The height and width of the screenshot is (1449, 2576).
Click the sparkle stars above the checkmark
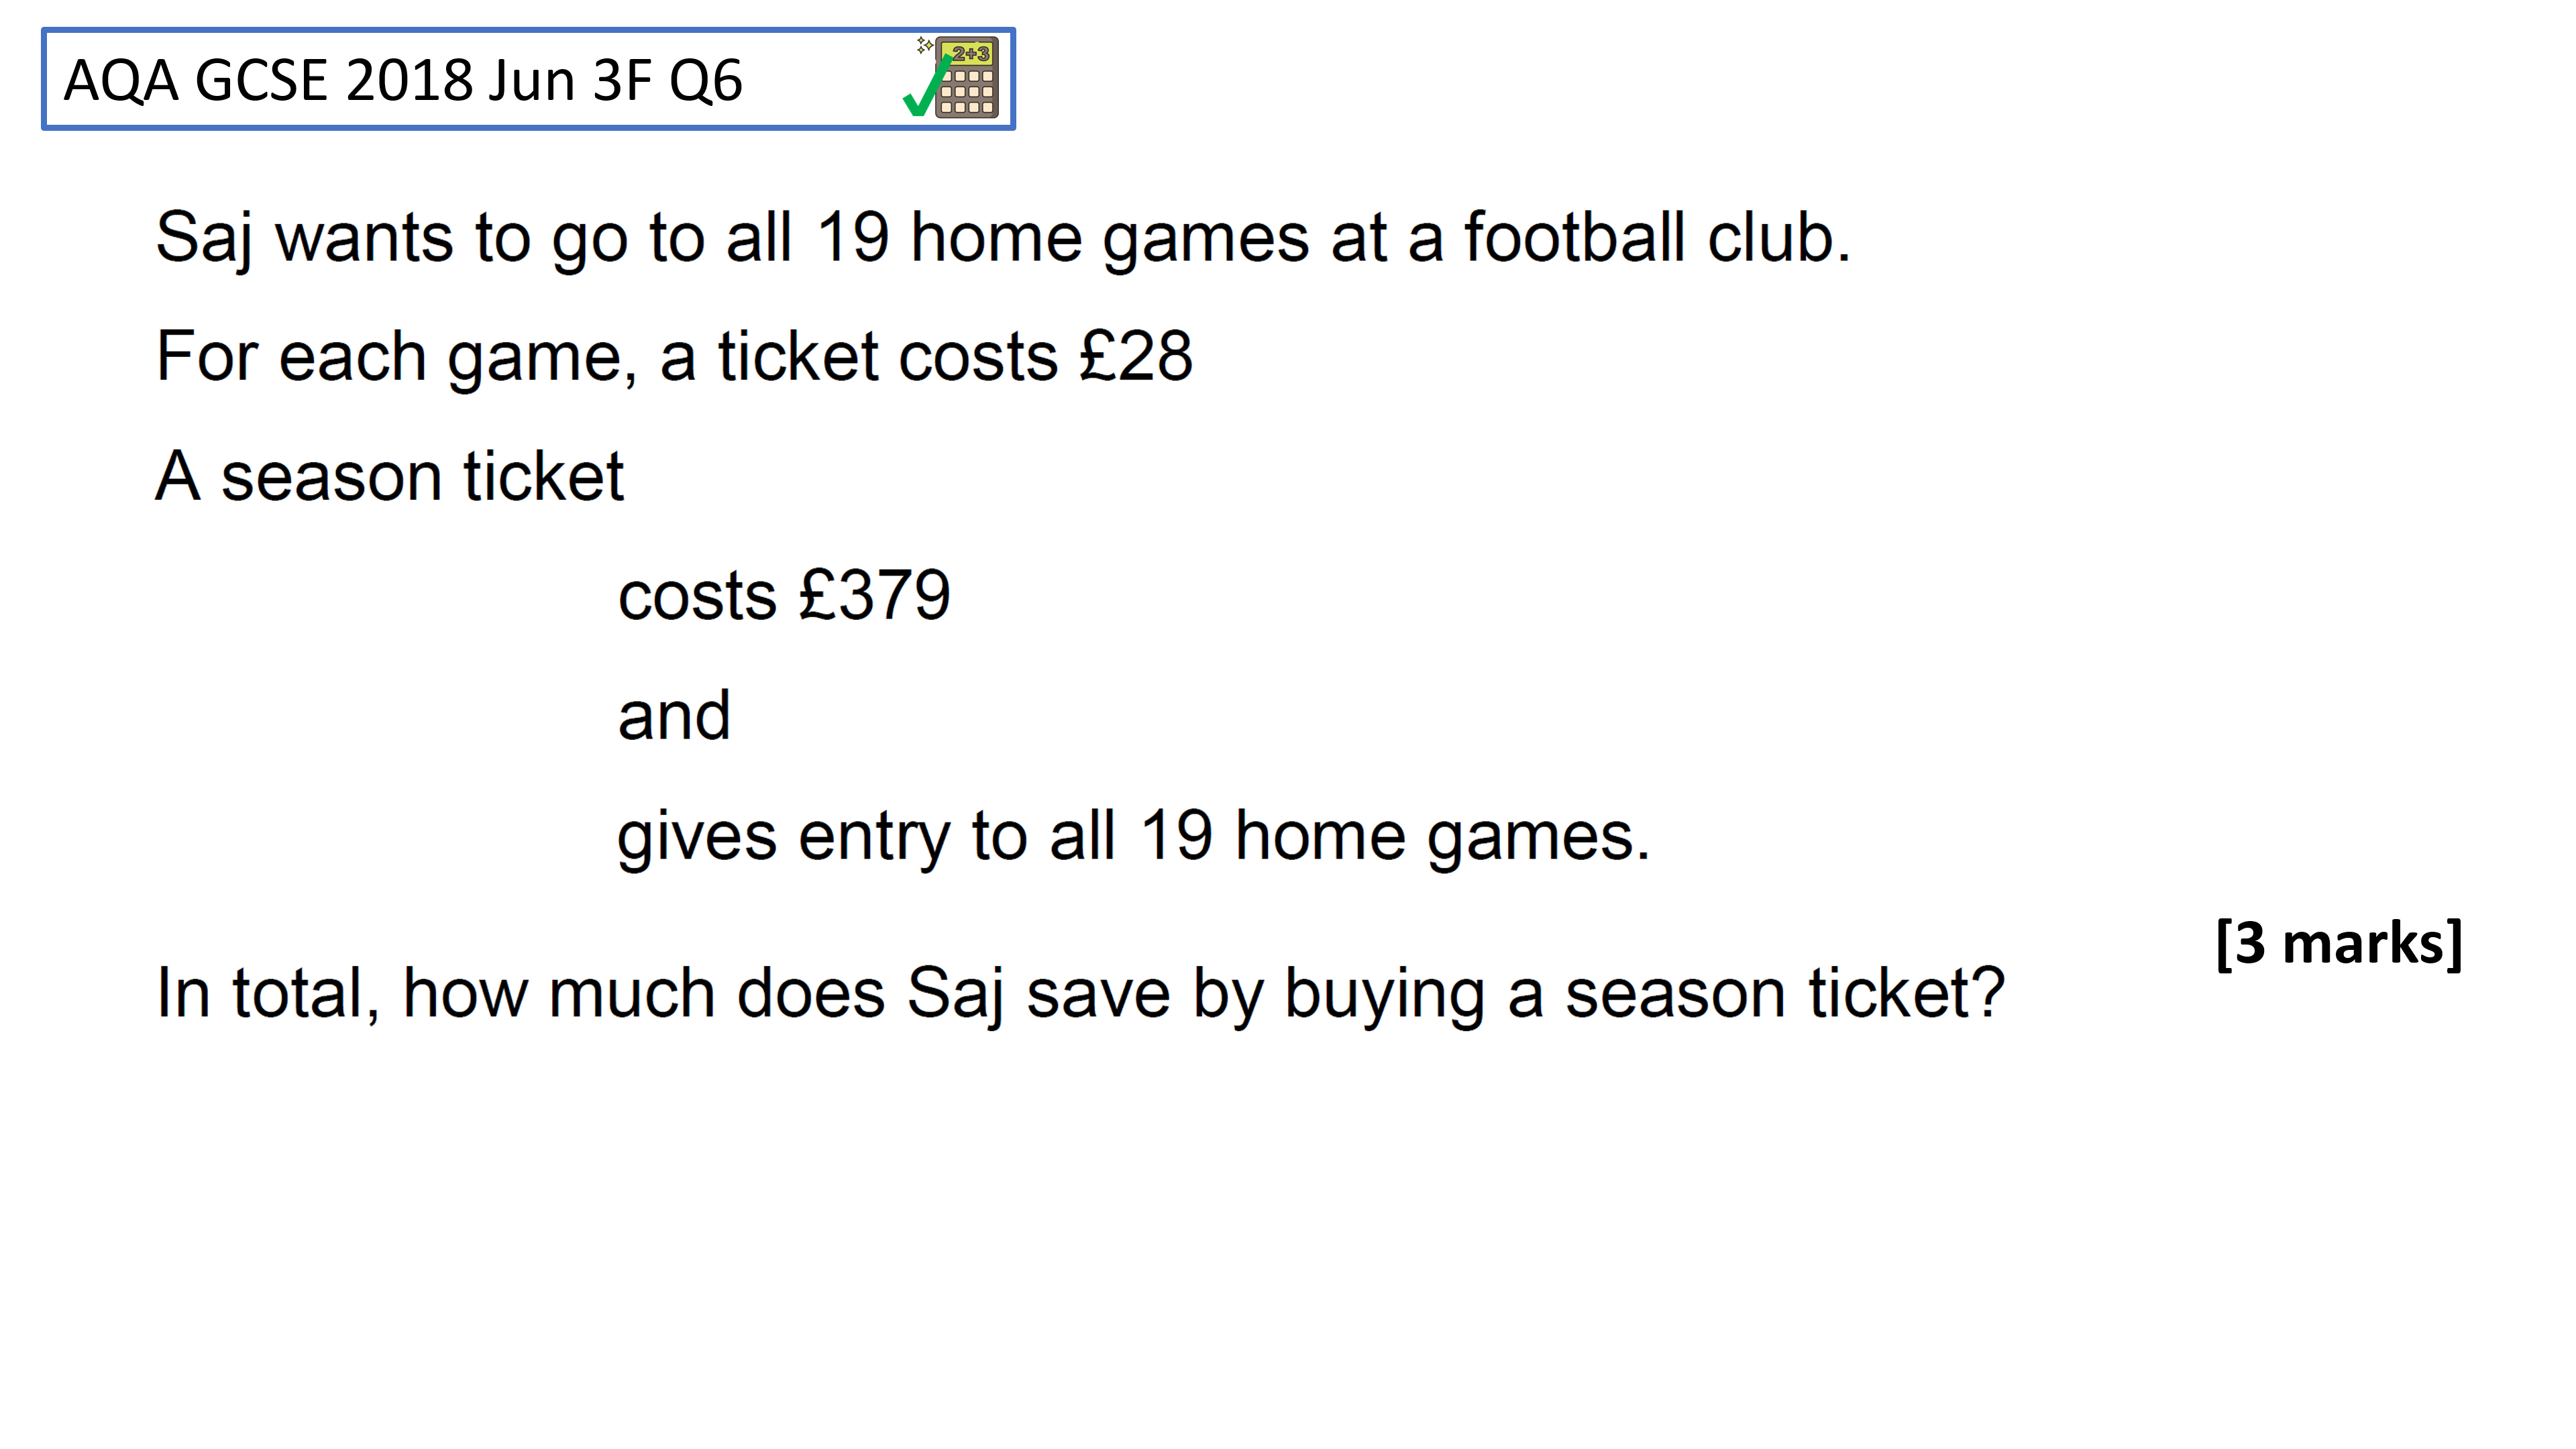point(925,45)
